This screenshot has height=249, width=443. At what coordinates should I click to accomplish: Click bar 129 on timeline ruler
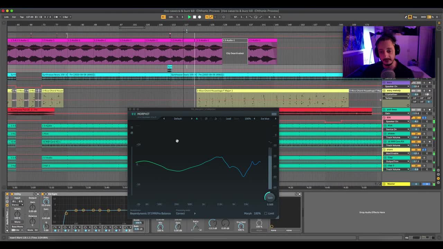pyautogui.click(x=225, y=25)
